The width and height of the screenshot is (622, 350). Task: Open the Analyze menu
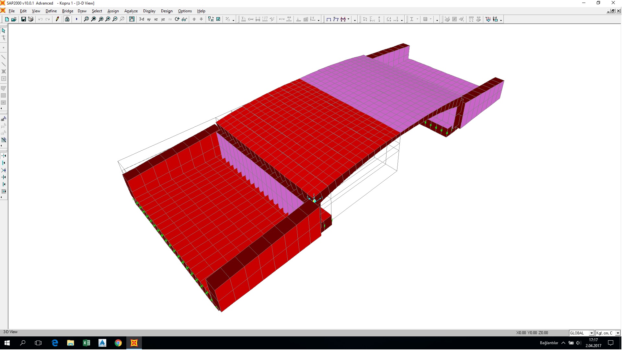pyautogui.click(x=131, y=11)
